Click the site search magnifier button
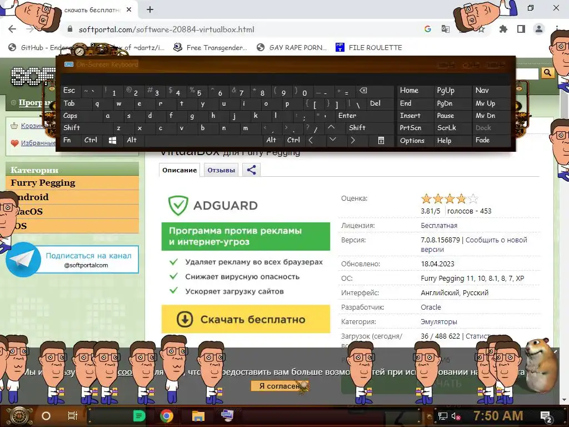Screen dimensions: 569x427 [x=547, y=73]
